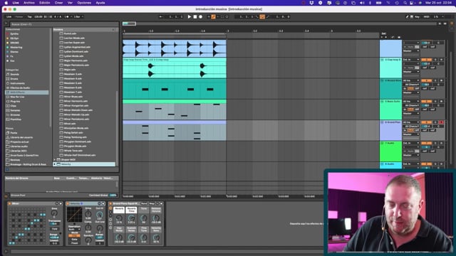Collapse the selected Velocity folder in browser
The image size is (456, 256).
point(55,164)
